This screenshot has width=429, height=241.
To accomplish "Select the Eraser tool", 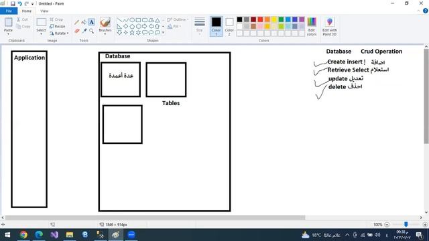I will pyautogui.click(x=77, y=31).
